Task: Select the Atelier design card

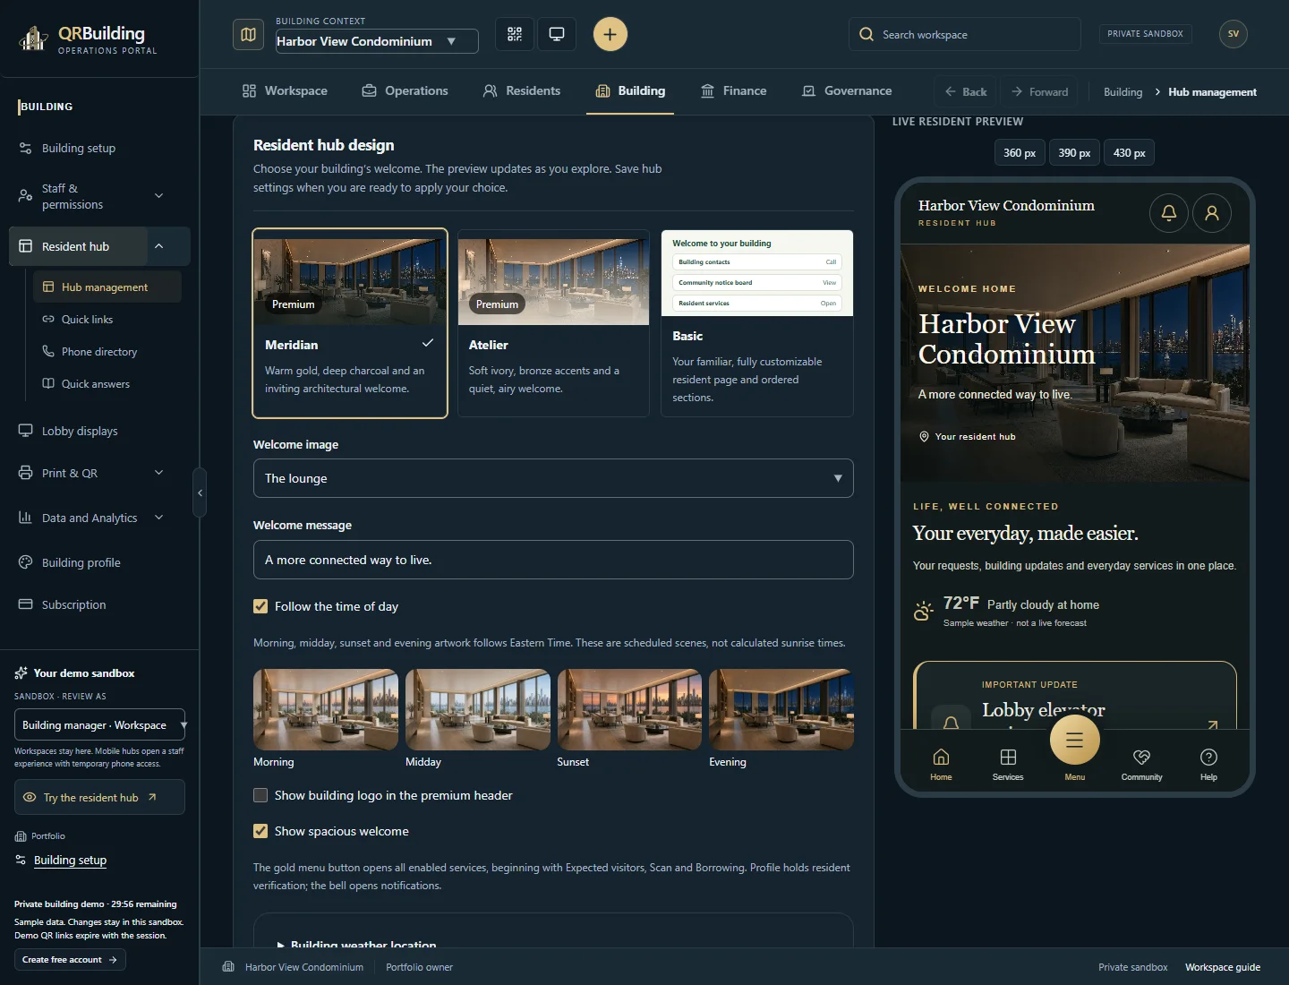Action: pos(553,323)
